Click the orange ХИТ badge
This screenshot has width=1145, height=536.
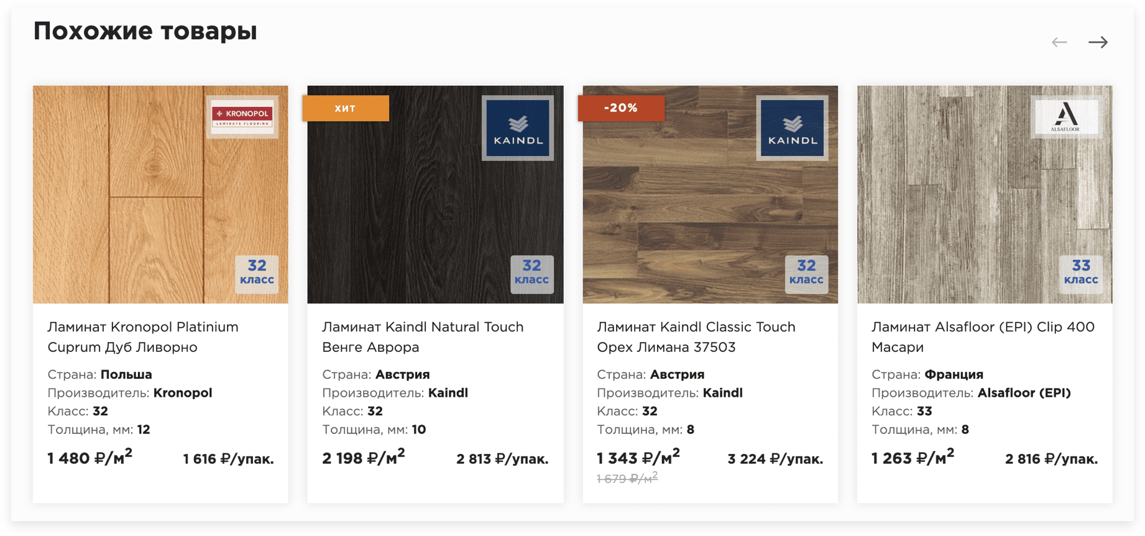346,108
